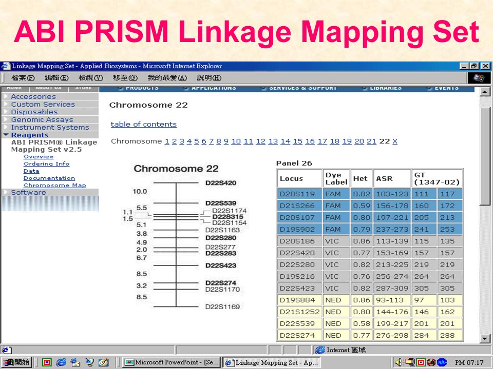
Task: Open the Data link in sidebar
Action: pyautogui.click(x=31, y=171)
